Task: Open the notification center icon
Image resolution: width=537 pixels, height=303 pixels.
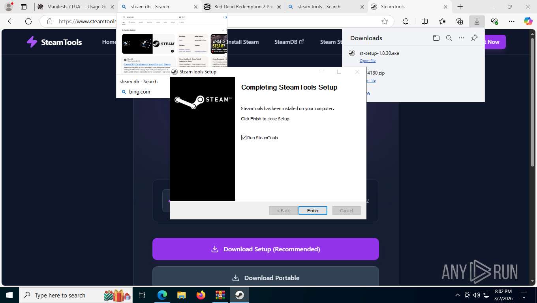Action: pyautogui.click(x=524, y=295)
